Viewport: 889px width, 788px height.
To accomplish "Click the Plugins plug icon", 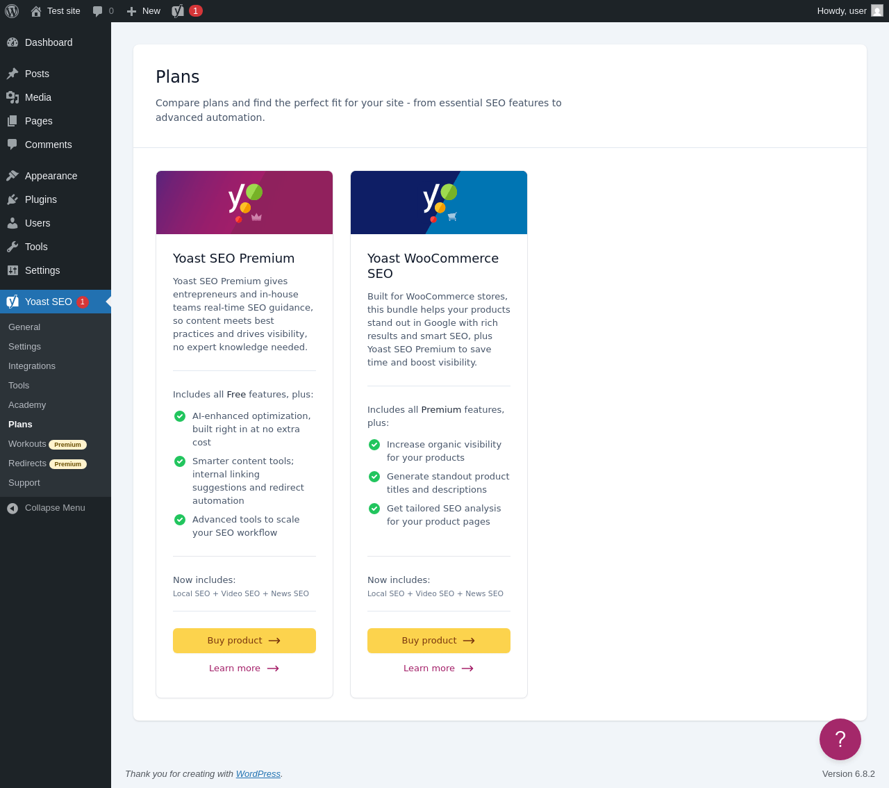I will pyautogui.click(x=13, y=199).
